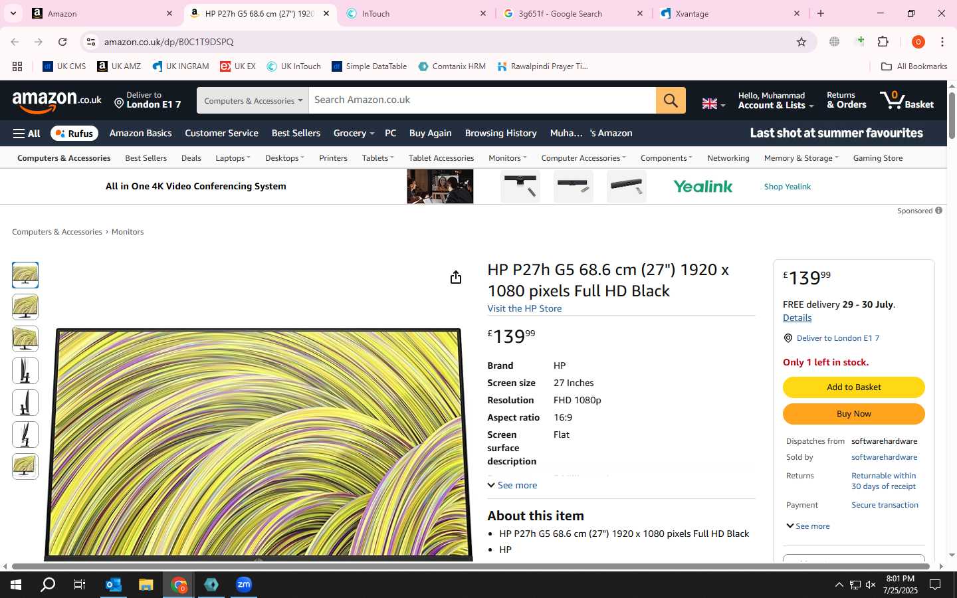Open tab search dropdown arrow
957x598 pixels.
[x=13, y=13]
